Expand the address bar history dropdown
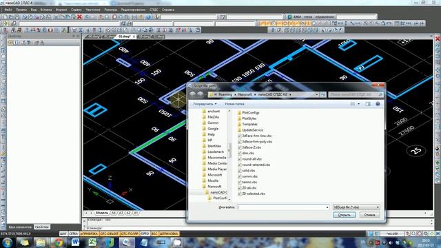Image resolution: width=441 pixels, height=248 pixels. tap(317, 94)
